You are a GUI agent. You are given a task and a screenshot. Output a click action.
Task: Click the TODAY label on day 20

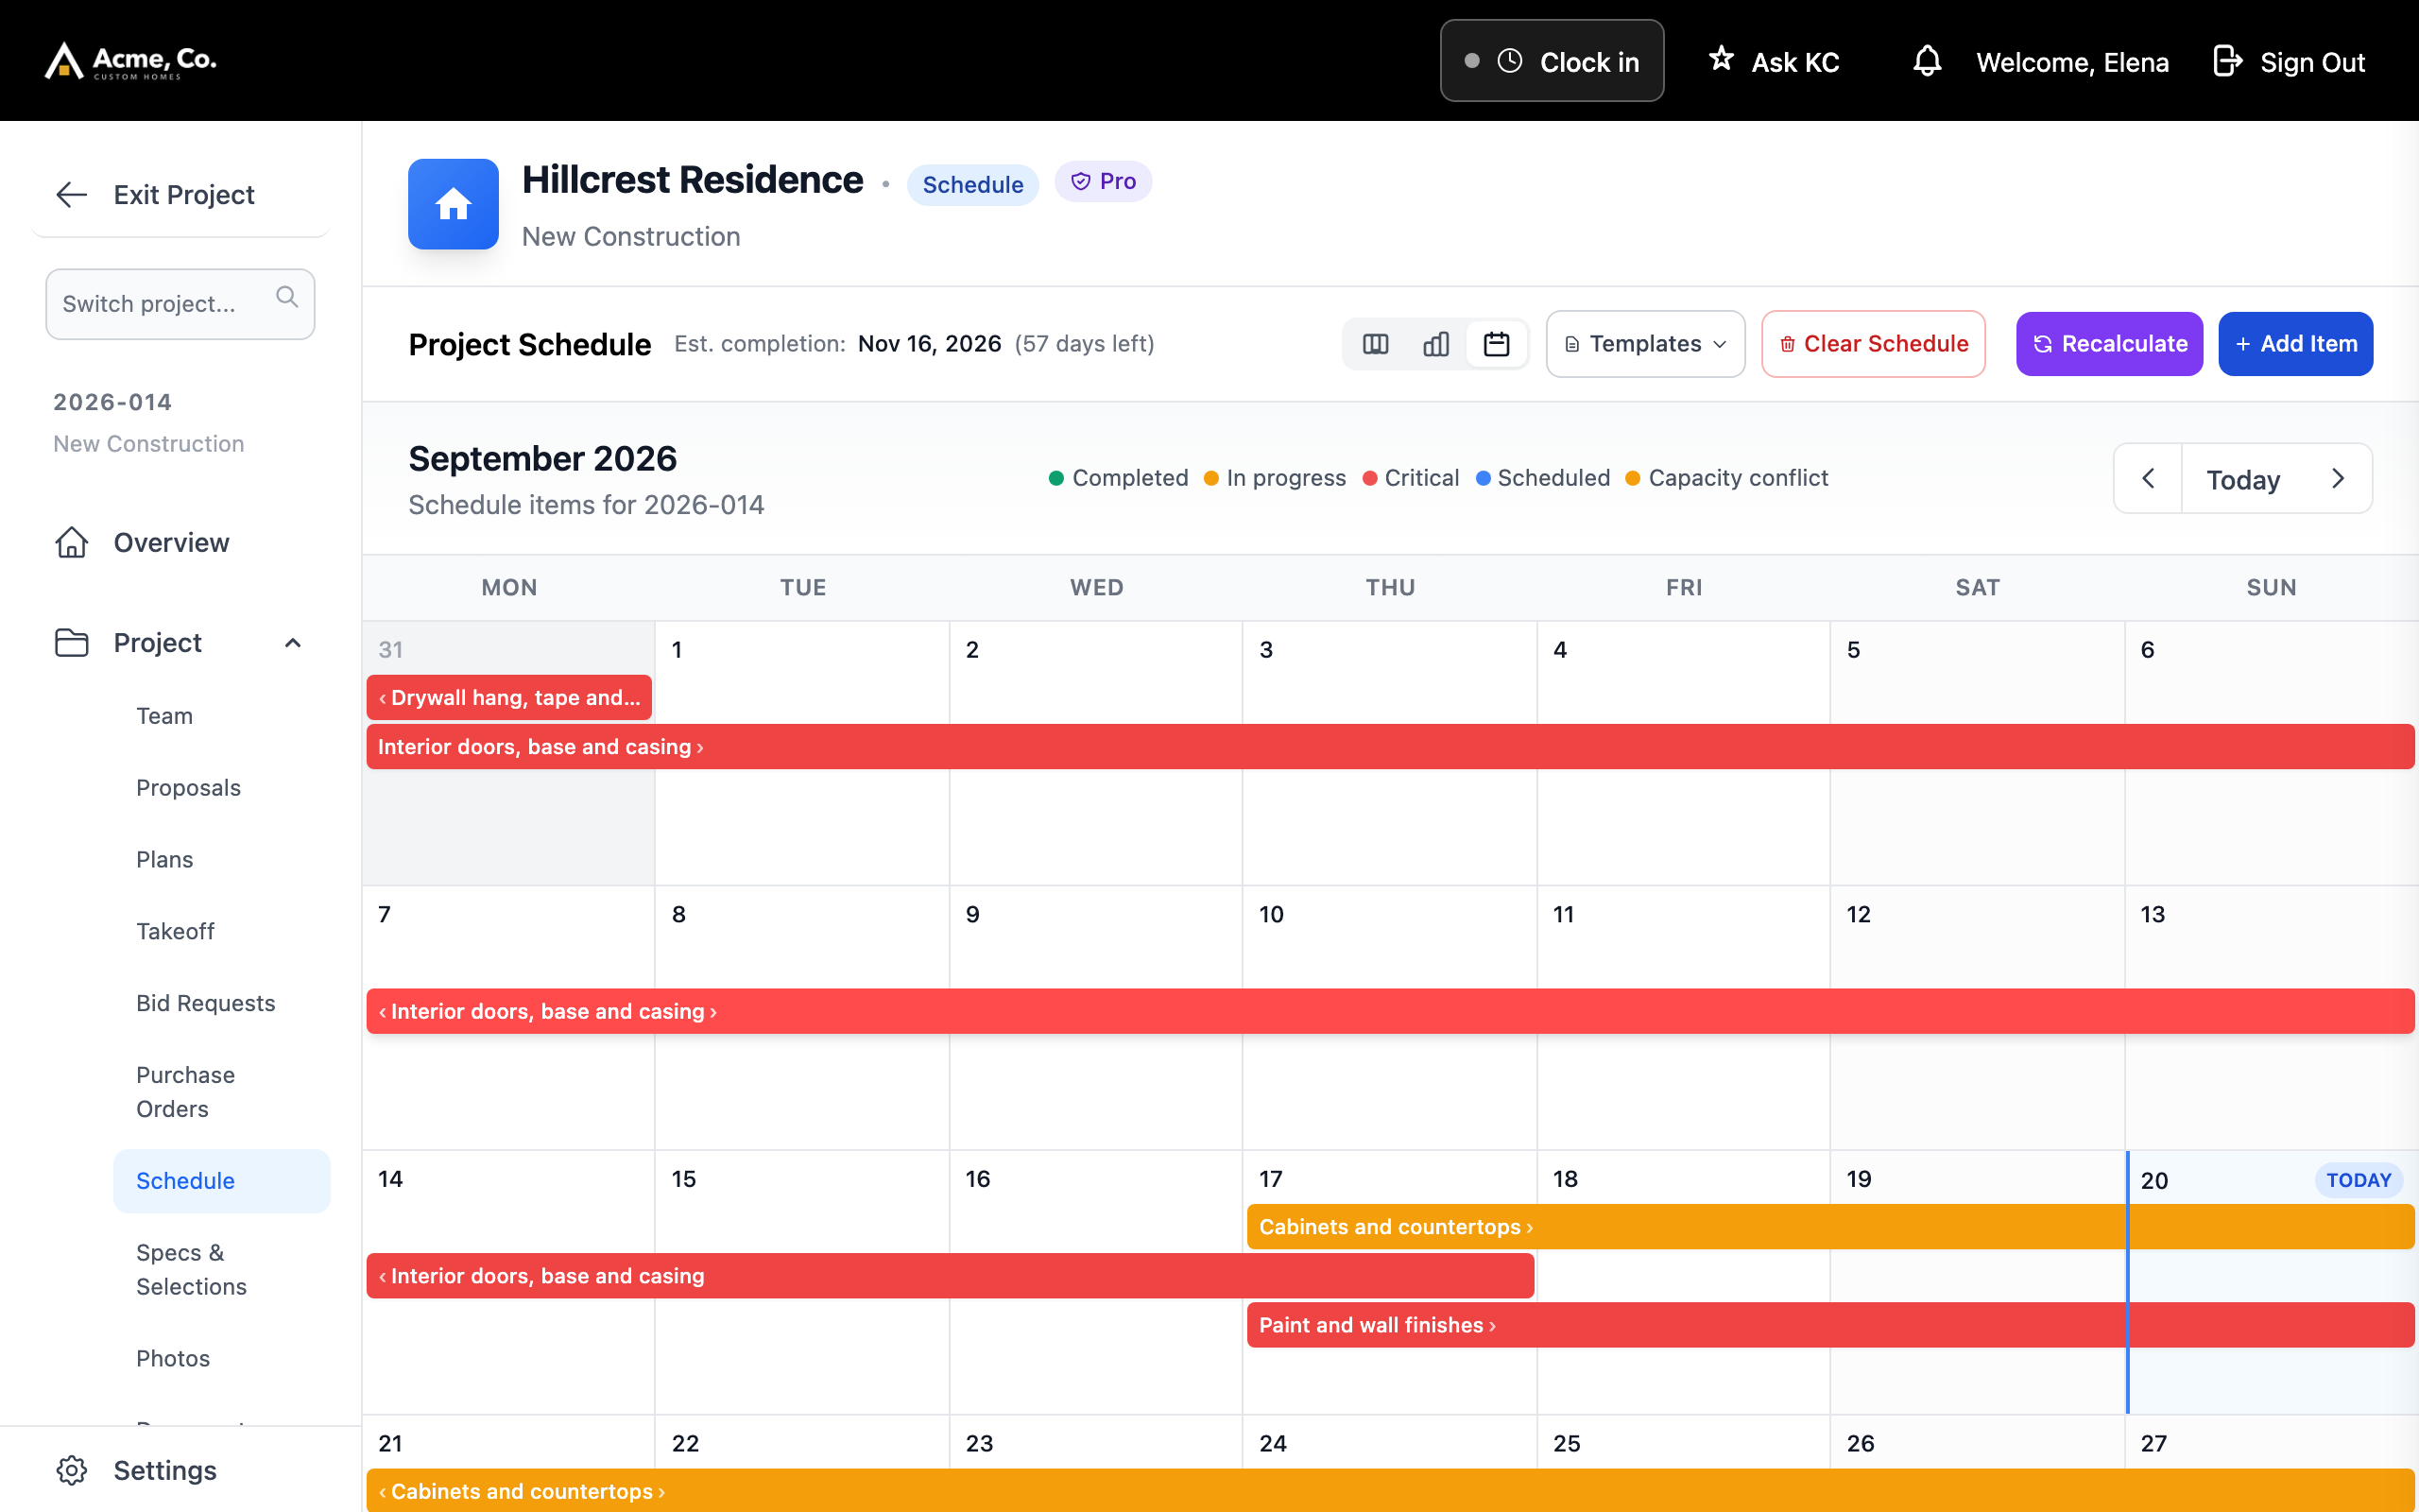[x=2359, y=1180]
